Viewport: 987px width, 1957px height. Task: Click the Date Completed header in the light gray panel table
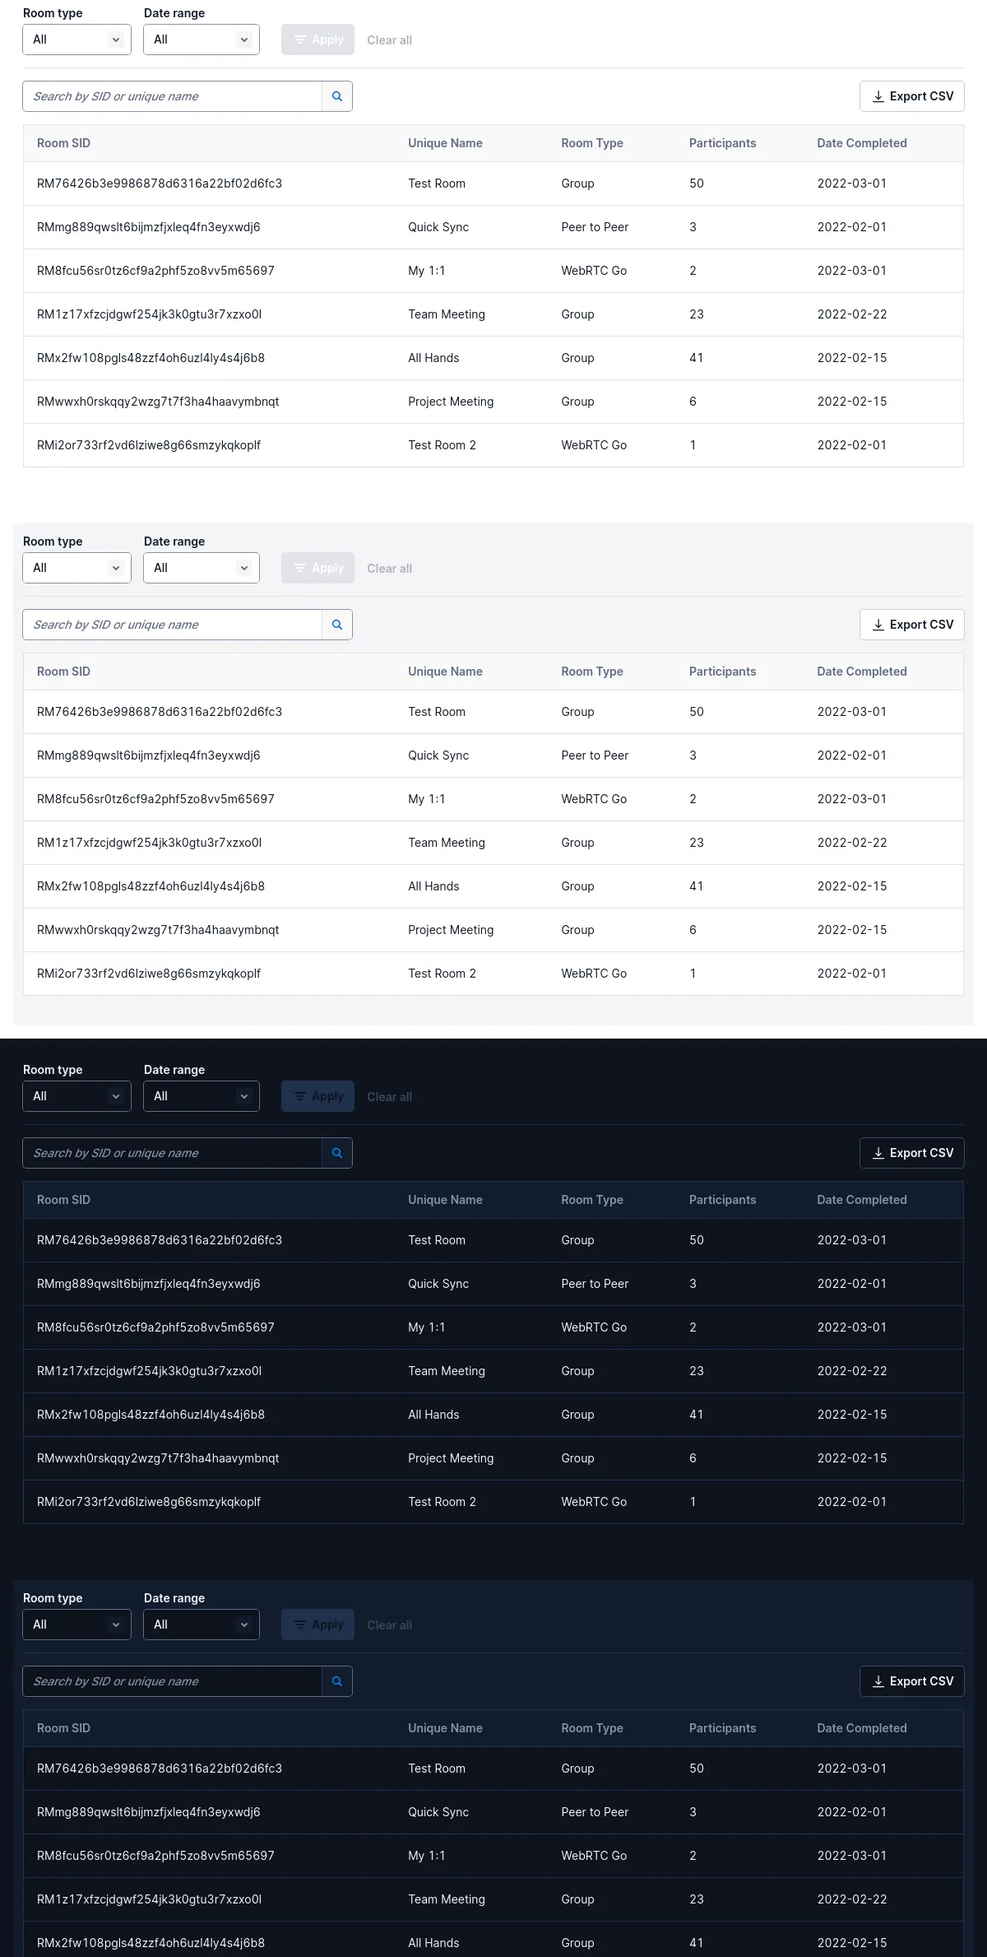pyautogui.click(x=862, y=672)
